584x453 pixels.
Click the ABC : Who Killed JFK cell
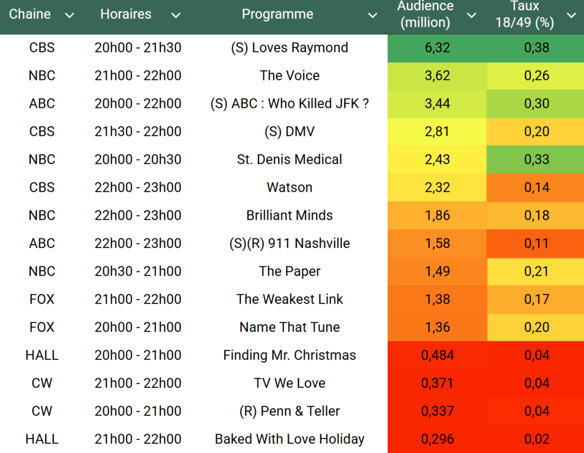(x=289, y=104)
